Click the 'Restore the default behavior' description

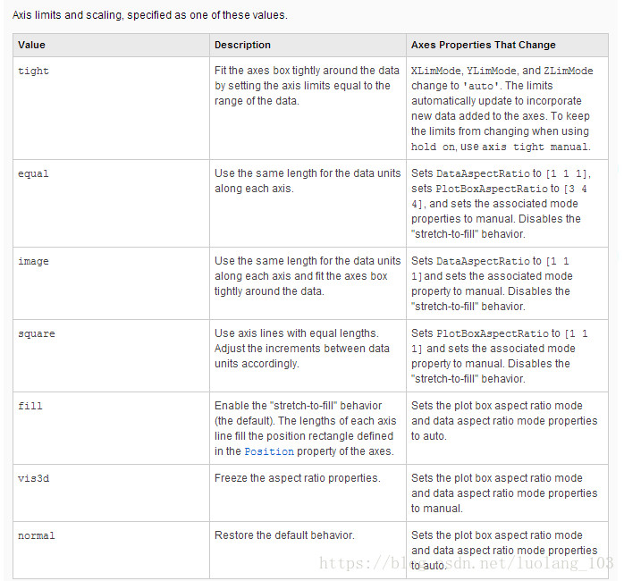[284, 535]
